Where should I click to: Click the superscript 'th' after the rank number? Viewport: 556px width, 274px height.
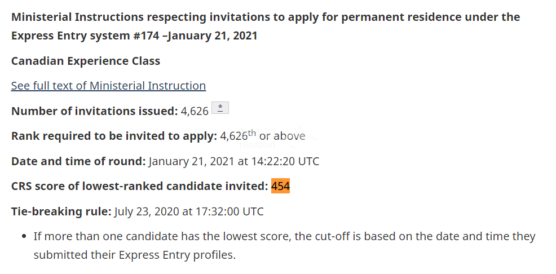point(251,133)
